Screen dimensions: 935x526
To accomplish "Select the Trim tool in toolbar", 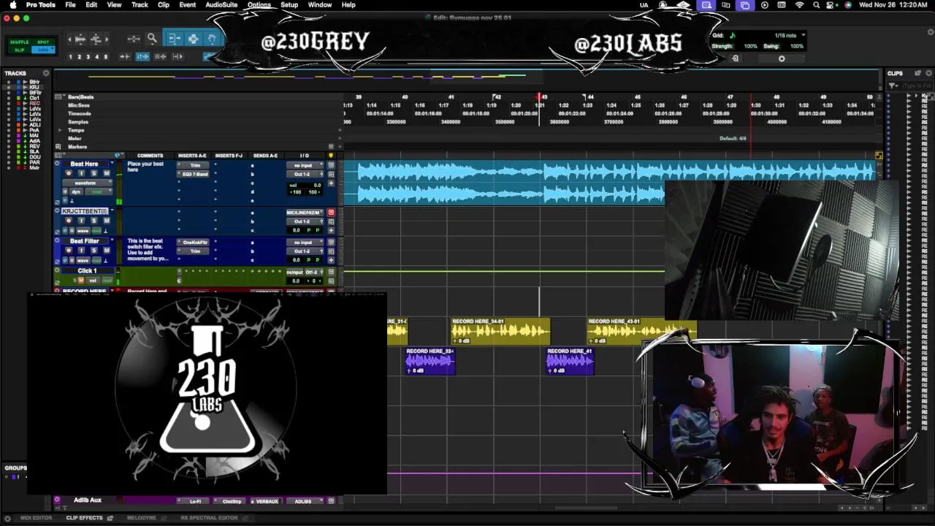I will coord(175,39).
